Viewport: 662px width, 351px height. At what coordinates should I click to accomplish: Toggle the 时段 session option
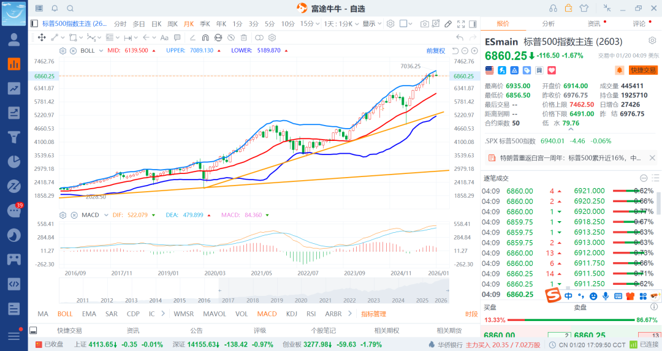tap(471, 314)
